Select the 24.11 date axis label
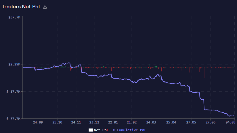The height and width of the screenshot is (133, 237). pyautogui.click(x=76, y=122)
